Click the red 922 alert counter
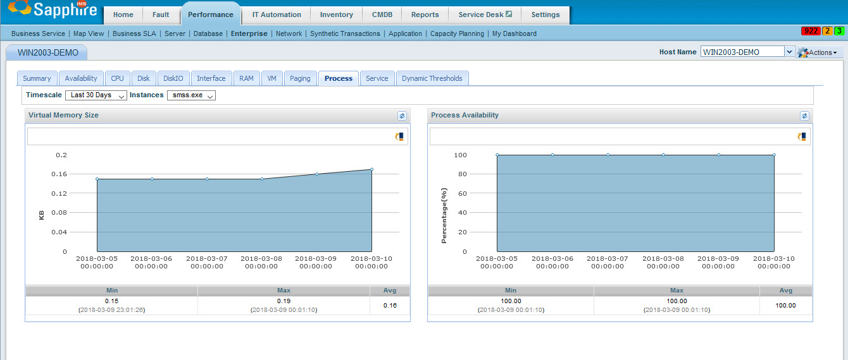The width and height of the screenshot is (848, 360). 811,31
